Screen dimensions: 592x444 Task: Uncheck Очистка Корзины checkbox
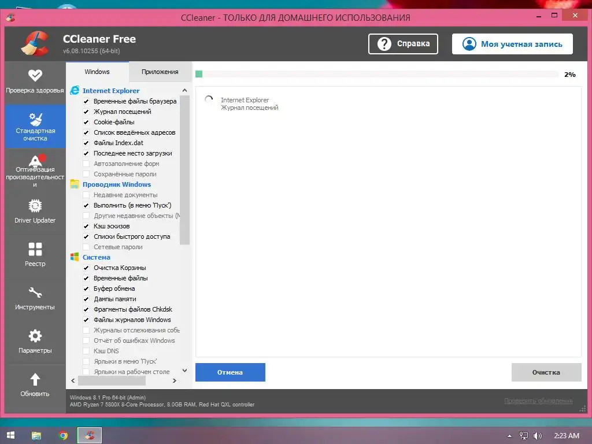86,268
